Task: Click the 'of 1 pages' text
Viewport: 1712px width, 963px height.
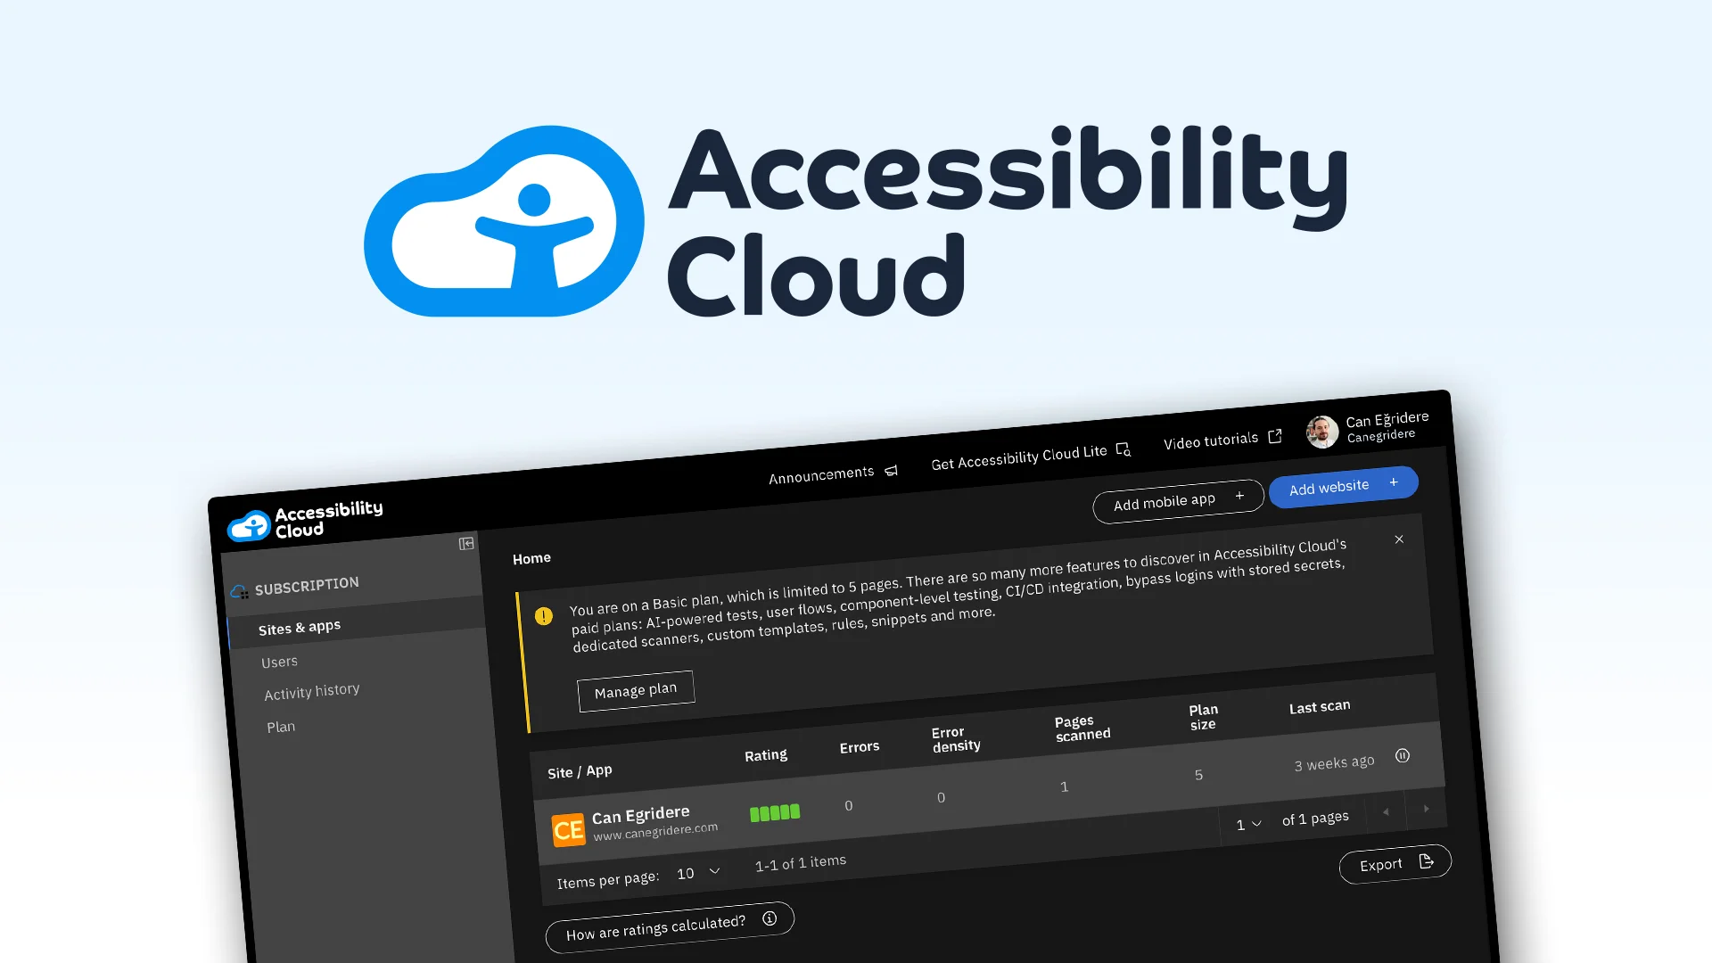Action: pos(1315,819)
